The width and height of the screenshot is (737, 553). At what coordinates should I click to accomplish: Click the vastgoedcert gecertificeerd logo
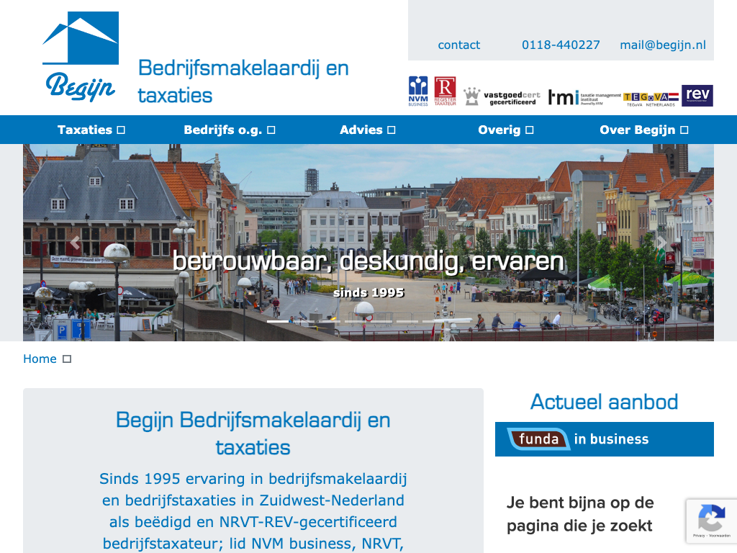click(x=502, y=96)
